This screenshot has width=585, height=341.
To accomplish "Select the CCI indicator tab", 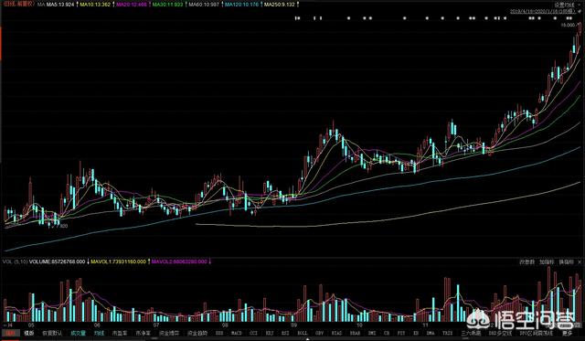I will click(253, 333).
